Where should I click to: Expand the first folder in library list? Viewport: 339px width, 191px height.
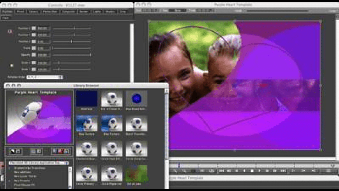click(10, 168)
